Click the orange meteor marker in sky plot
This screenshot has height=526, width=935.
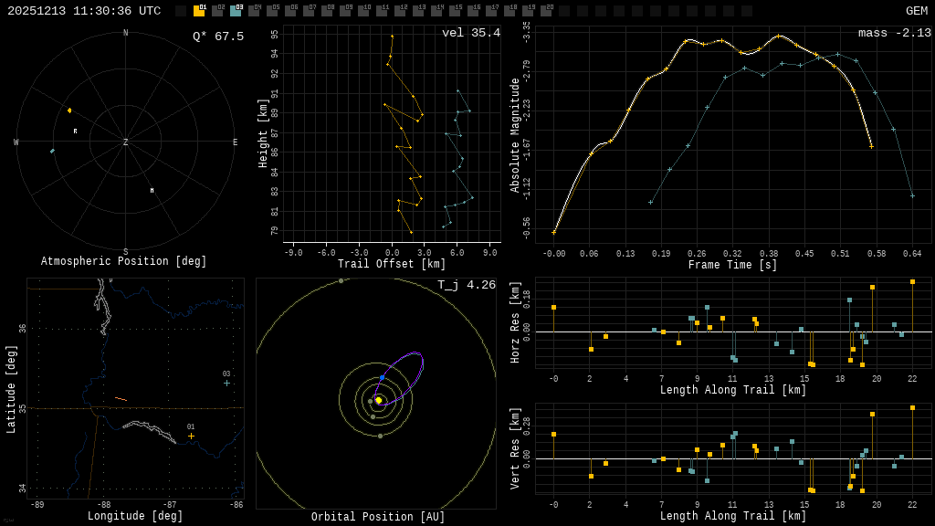click(x=69, y=110)
